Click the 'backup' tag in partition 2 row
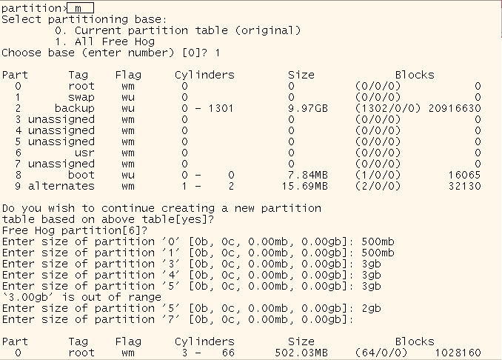The height and width of the screenshot is (360, 502). 75,108
